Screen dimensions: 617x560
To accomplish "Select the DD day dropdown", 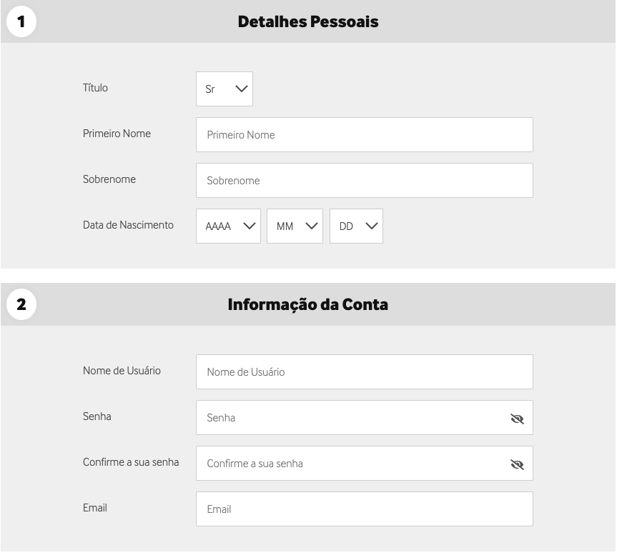I will point(356,226).
